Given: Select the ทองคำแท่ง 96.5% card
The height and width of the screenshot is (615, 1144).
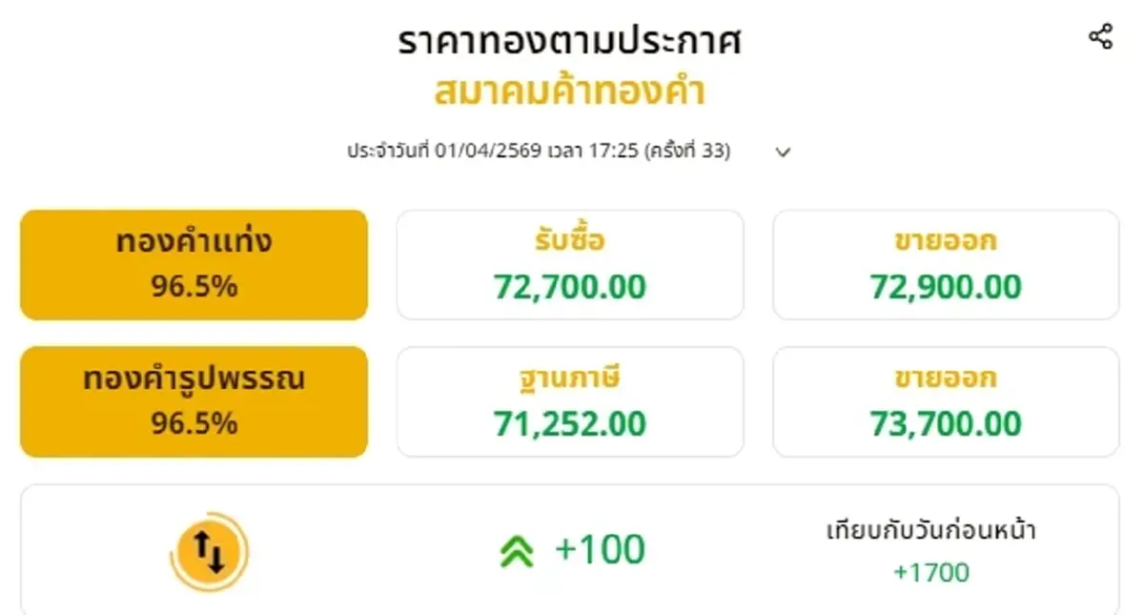Looking at the screenshot, I should (194, 263).
